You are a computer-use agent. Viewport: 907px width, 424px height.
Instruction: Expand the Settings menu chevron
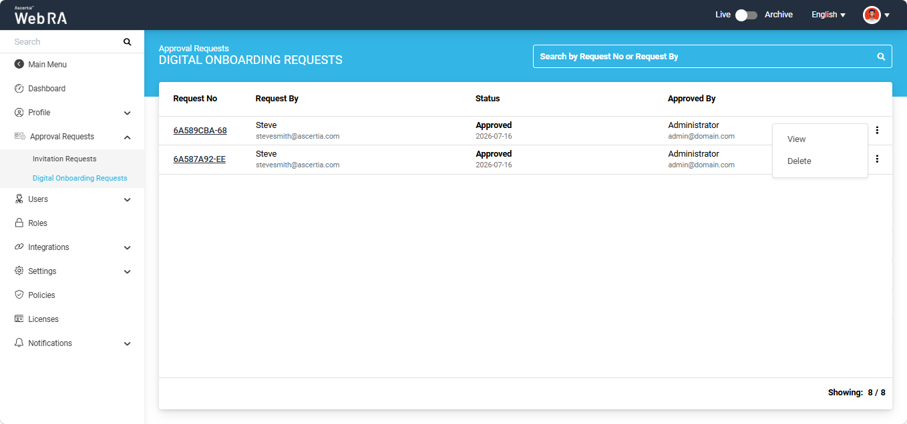click(128, 272)
